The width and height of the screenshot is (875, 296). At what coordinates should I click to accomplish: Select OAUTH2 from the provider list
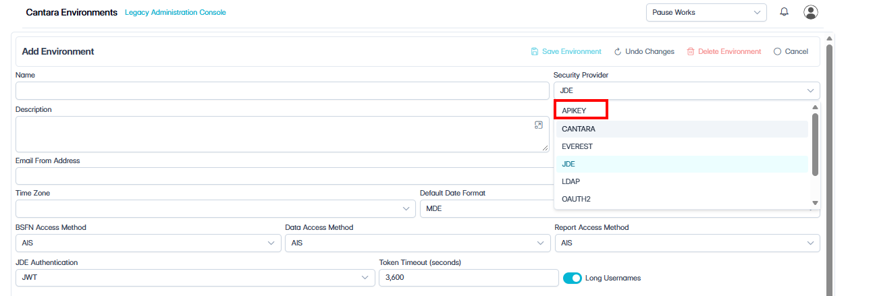pos(682,199)
